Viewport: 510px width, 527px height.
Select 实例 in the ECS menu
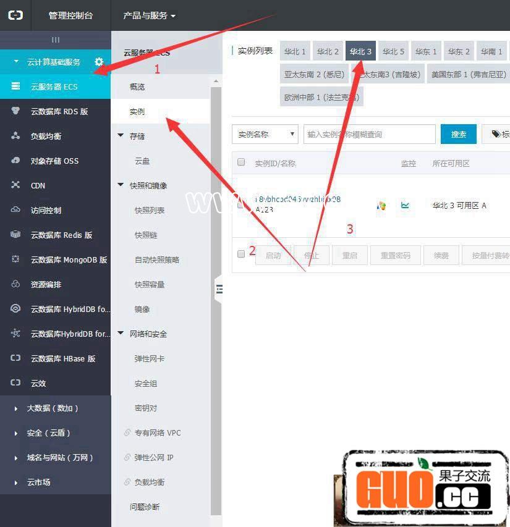[x=137, y=111]
